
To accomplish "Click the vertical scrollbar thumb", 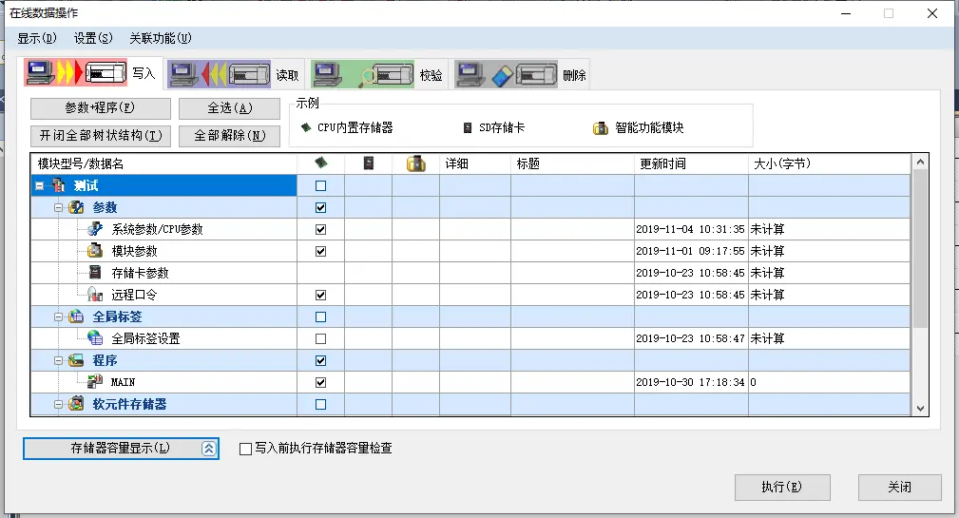I will (920, 249).
